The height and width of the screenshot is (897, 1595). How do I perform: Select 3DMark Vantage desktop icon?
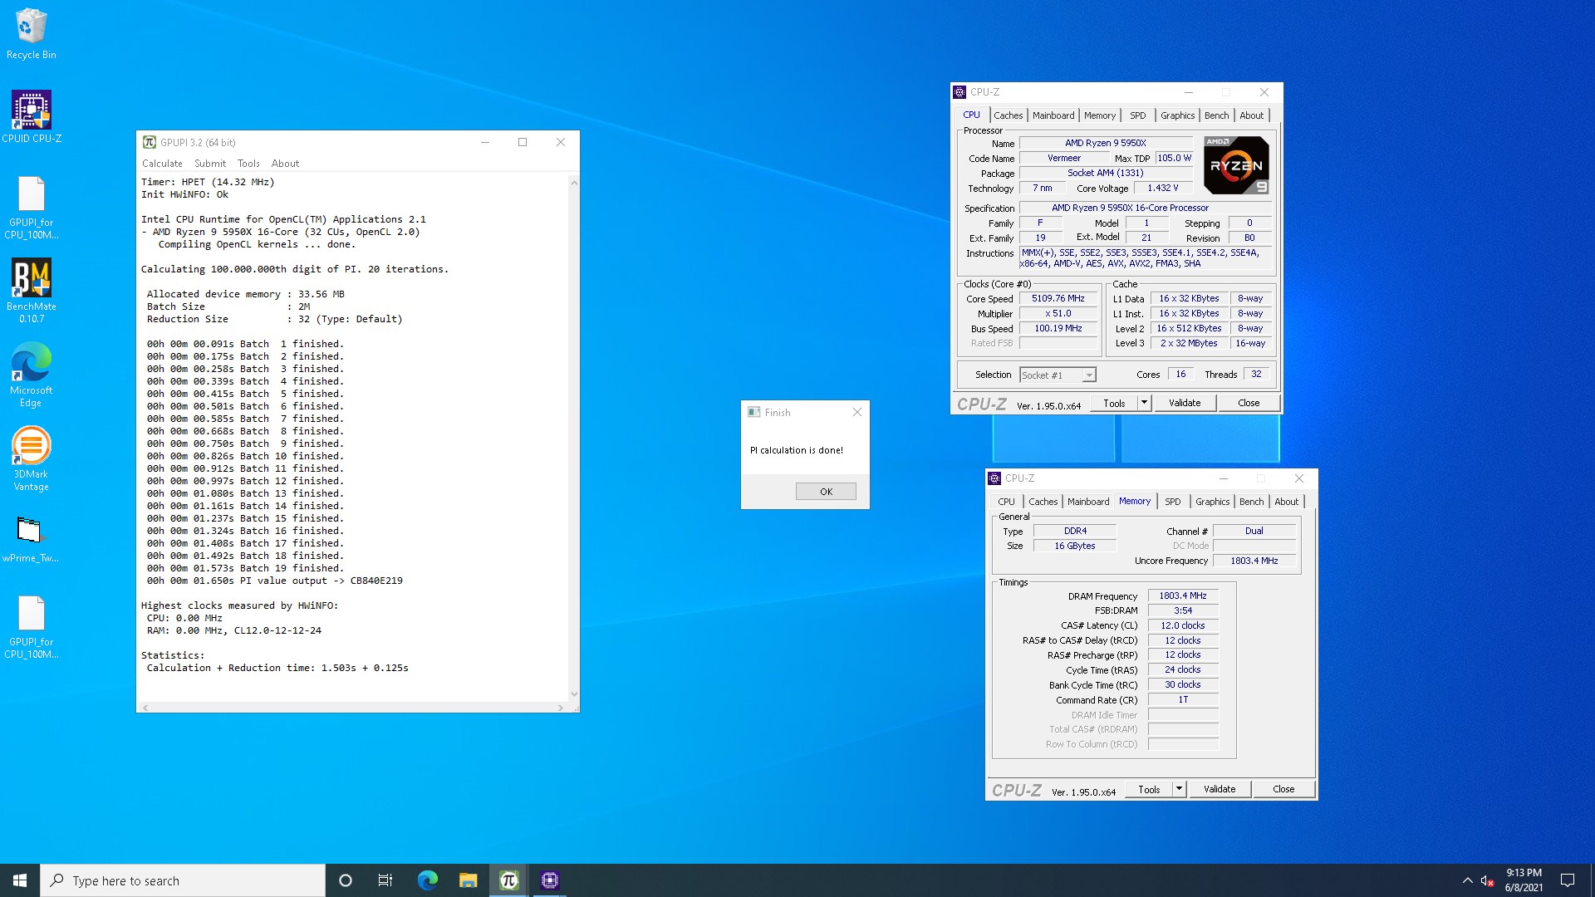click(x=32, y=458)
